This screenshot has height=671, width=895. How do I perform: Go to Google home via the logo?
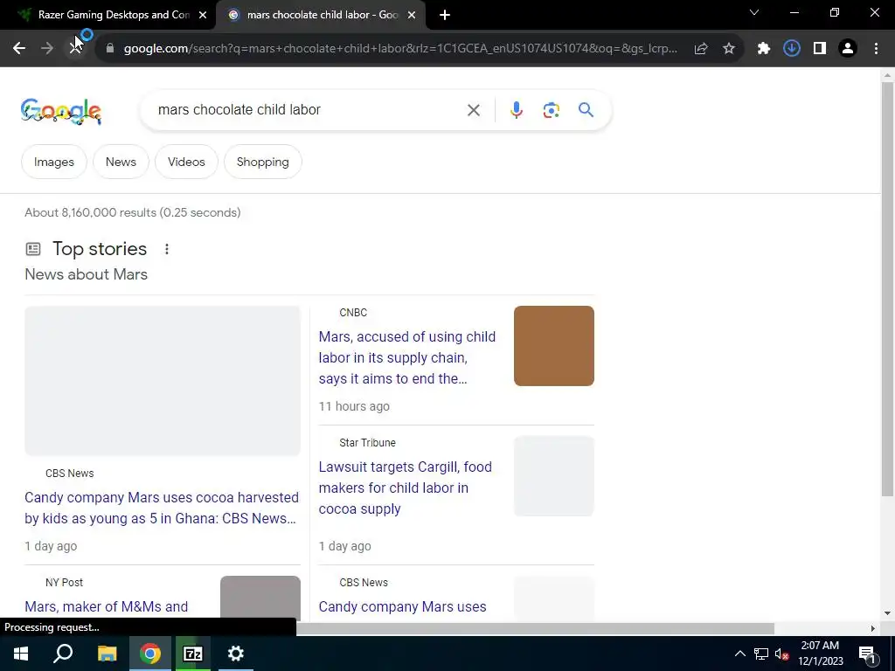click(x=61, y=111)
